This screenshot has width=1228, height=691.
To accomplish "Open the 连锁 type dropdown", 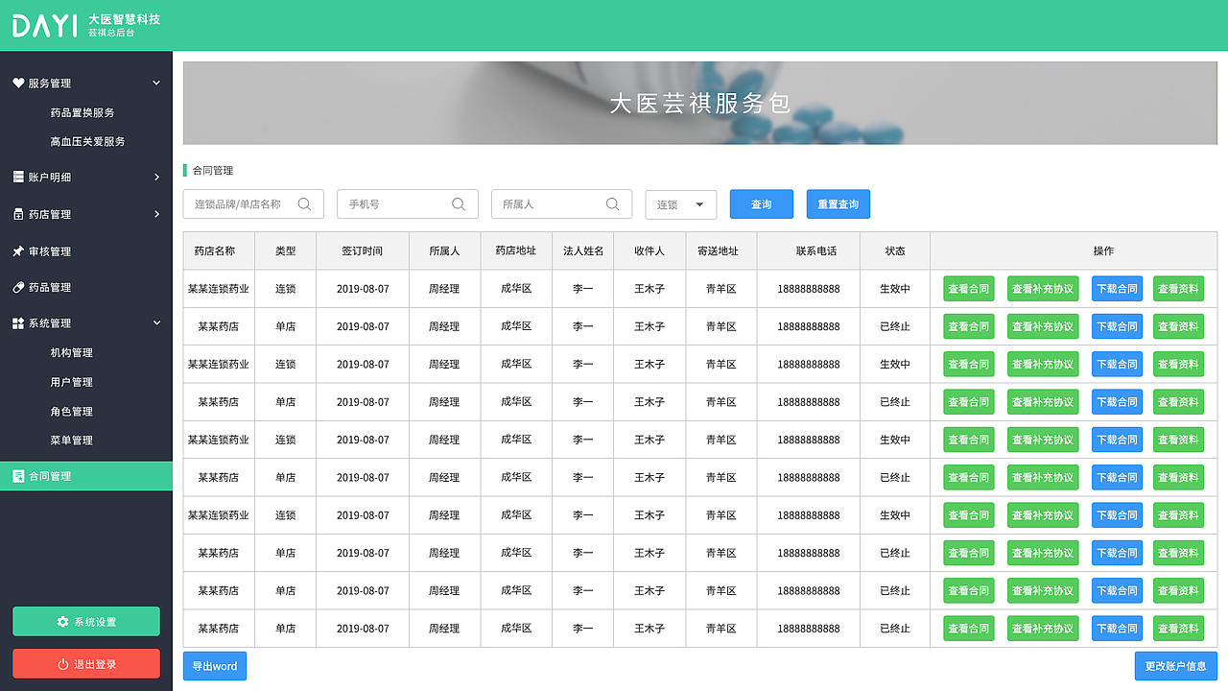I will [681, 204].
